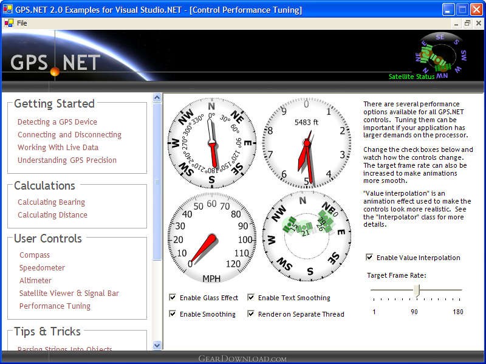Click the application icon in the title bar

point(7,9)
